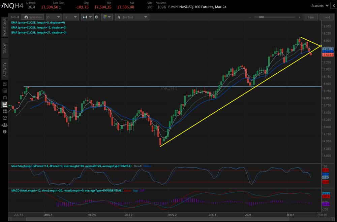337x222 pixels.
Task: Collapse the right sidebar arrow
Action: pyautogui.click(x=334, y=6)
